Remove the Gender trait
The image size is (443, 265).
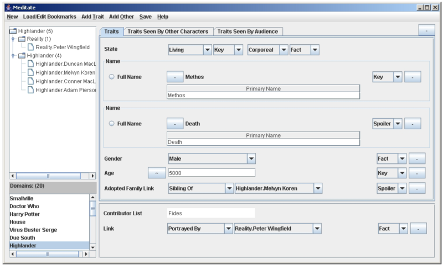pyautogui.click(x=417, y=158)
